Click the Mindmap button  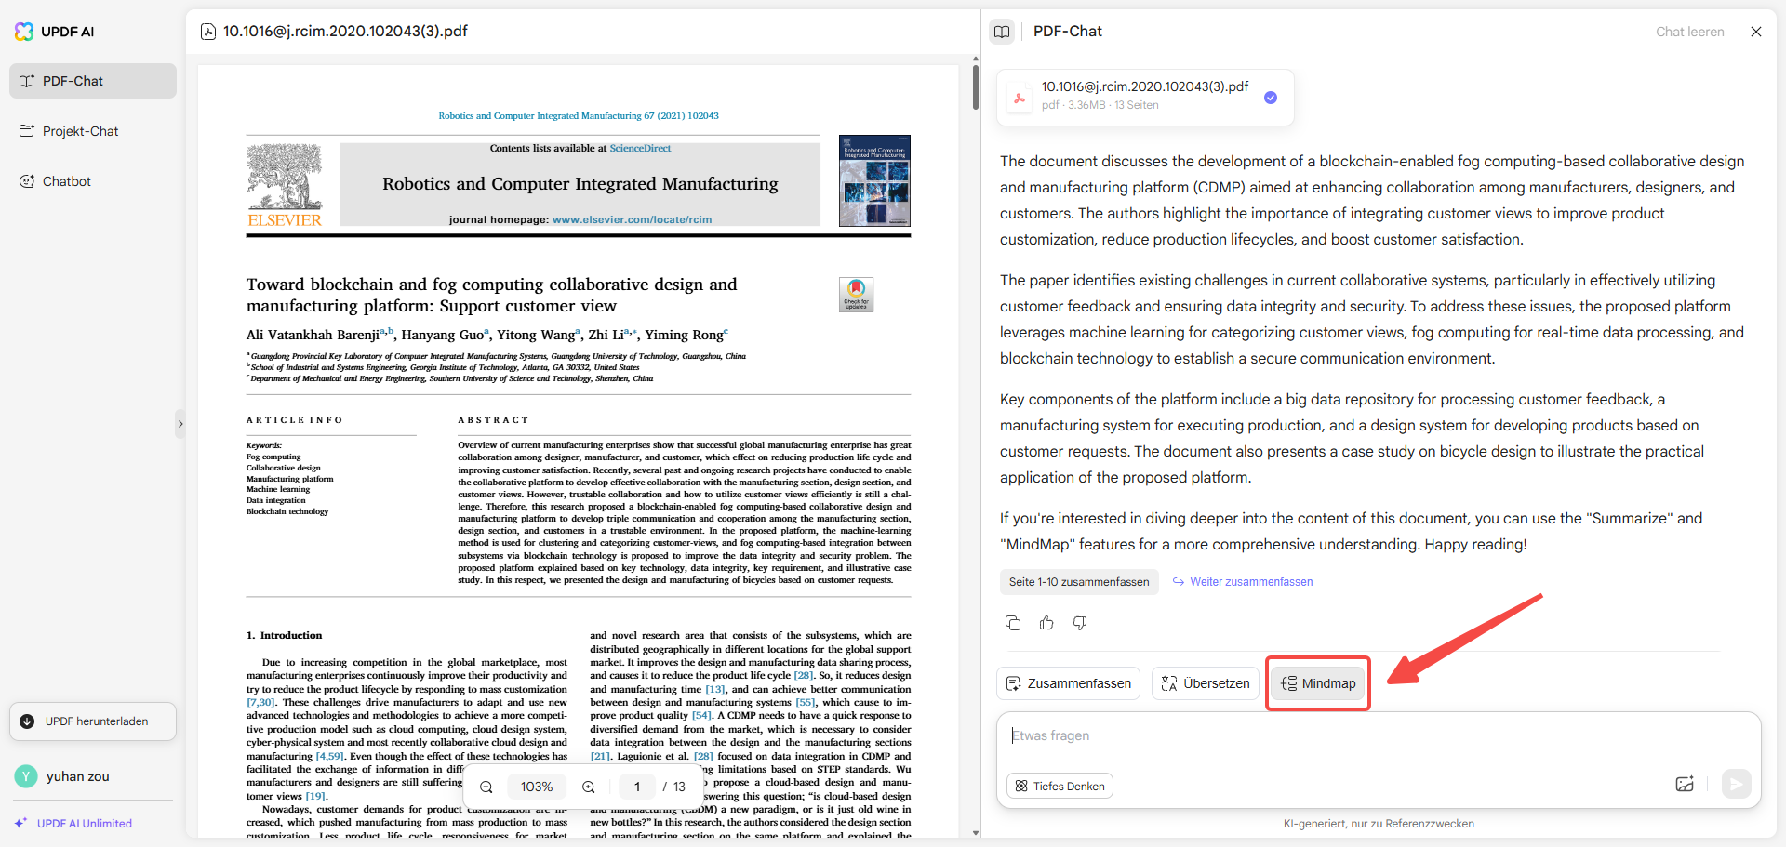pos(1318,683)
